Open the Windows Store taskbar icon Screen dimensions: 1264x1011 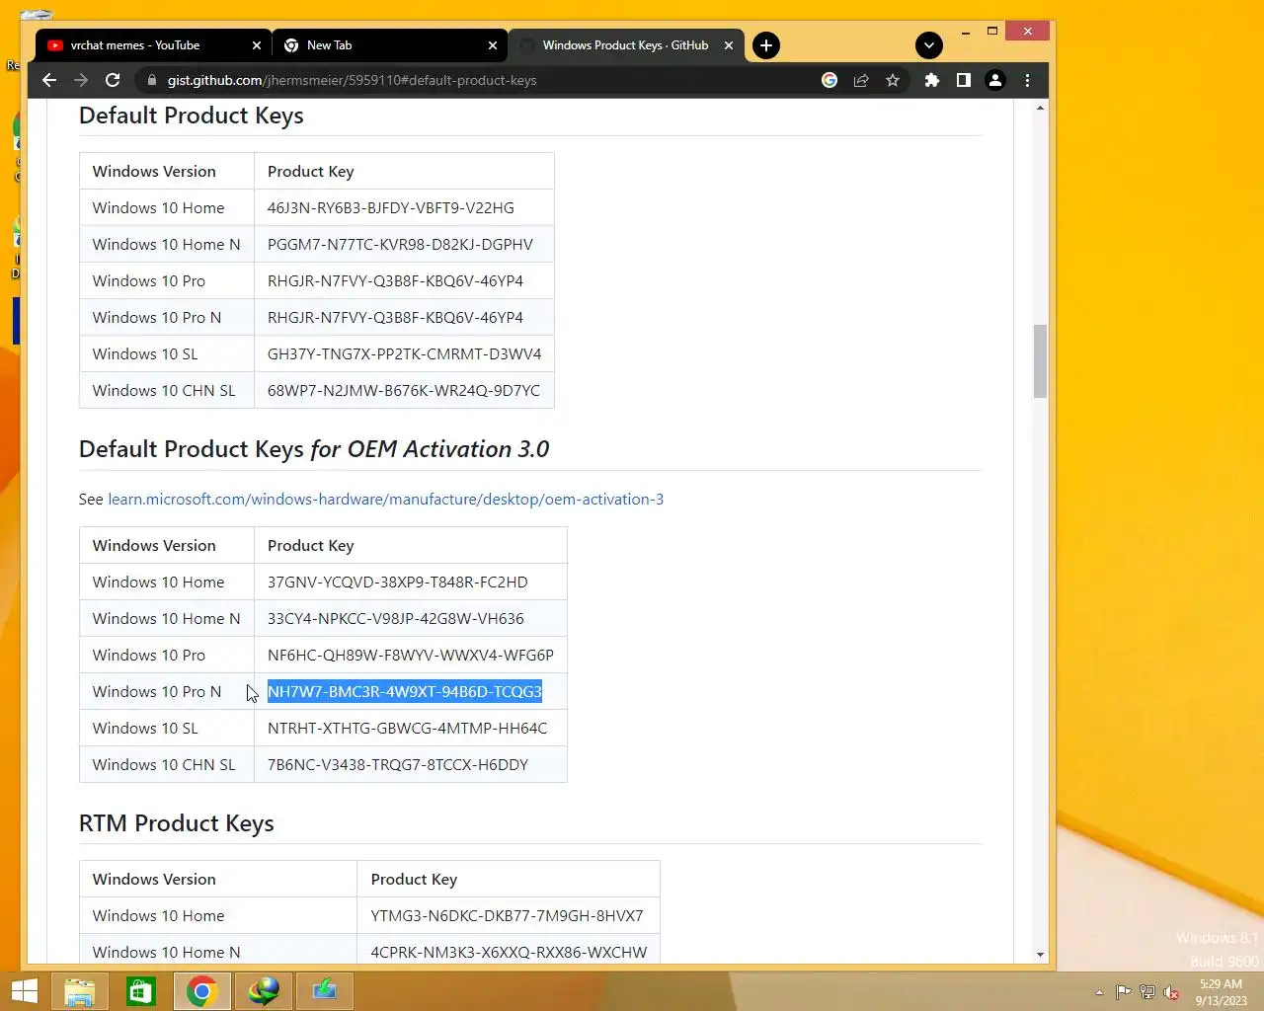point(141,991)
